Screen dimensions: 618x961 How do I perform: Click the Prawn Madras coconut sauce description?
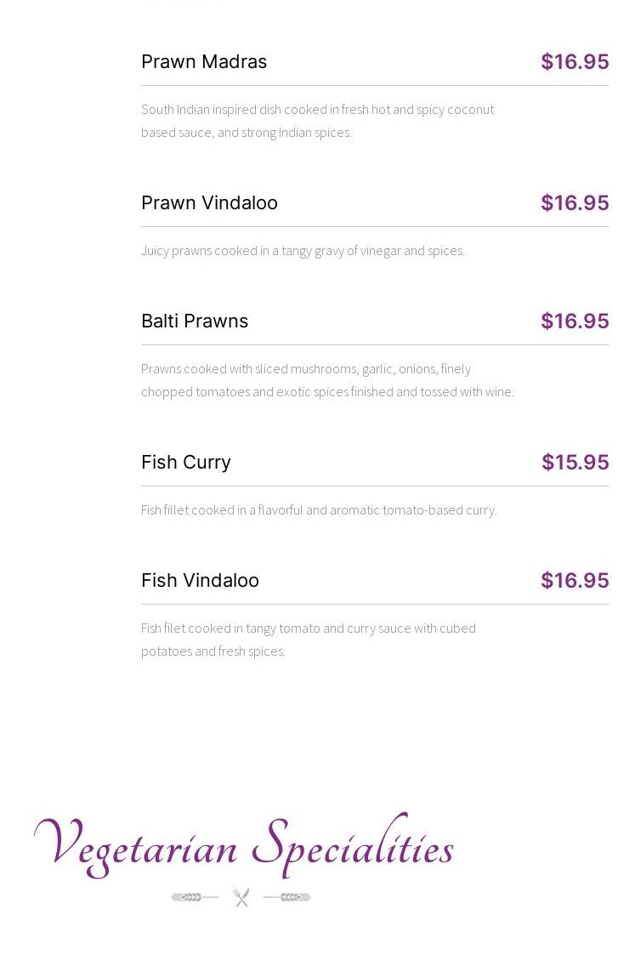[x=317, y=121]
